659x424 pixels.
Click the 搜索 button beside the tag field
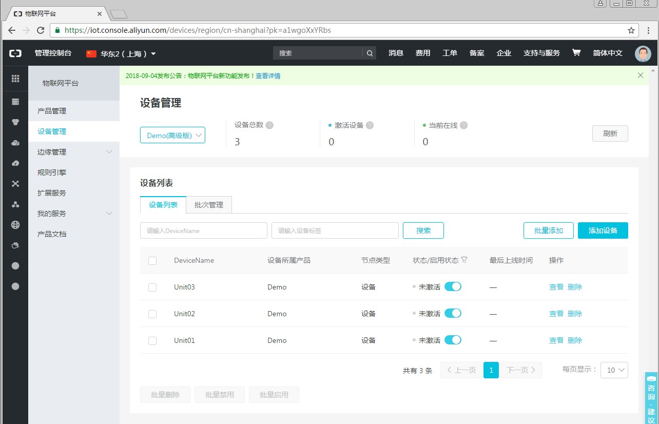pyautogui.click(x=423, y=230)
